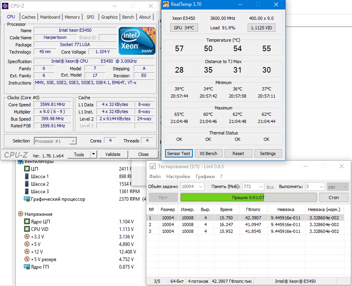Minimize the RealTemp window
The width and height of the screenshot is (352, 286).
click(240, 4)
